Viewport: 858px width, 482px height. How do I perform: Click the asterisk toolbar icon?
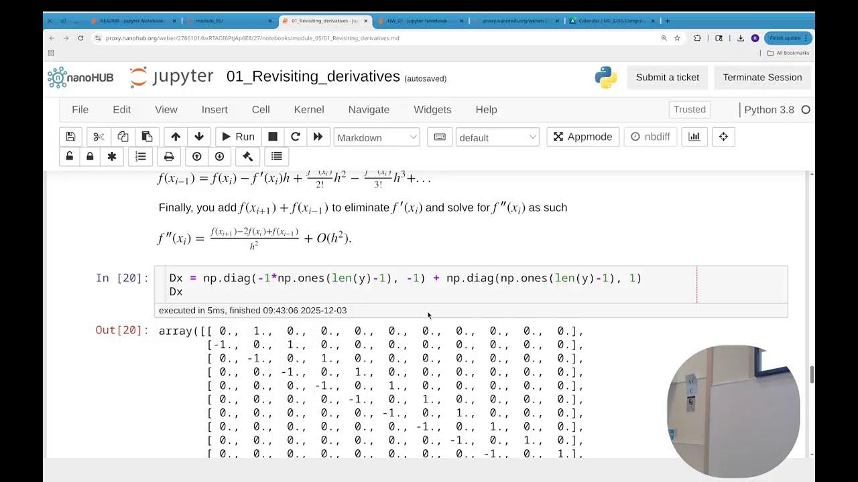tap(111, 156)
